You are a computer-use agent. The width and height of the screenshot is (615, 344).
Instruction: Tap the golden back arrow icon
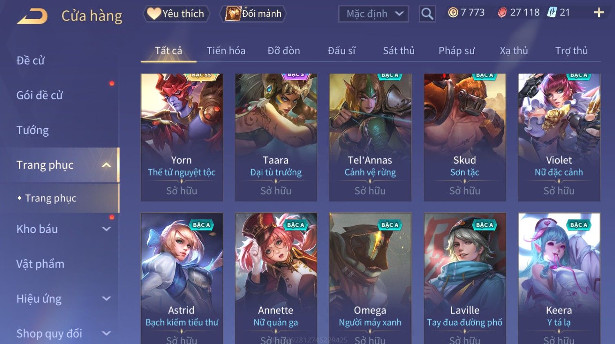tap(33, 16)
